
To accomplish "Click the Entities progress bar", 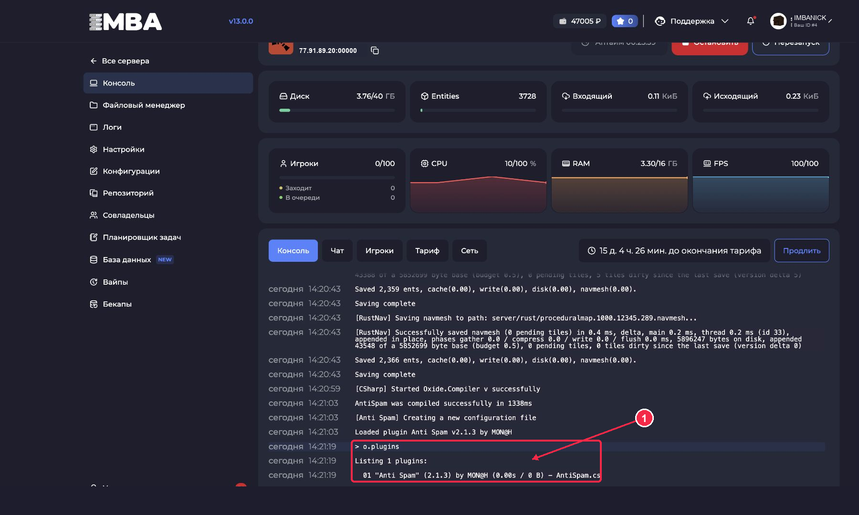I will coord(478,110).
